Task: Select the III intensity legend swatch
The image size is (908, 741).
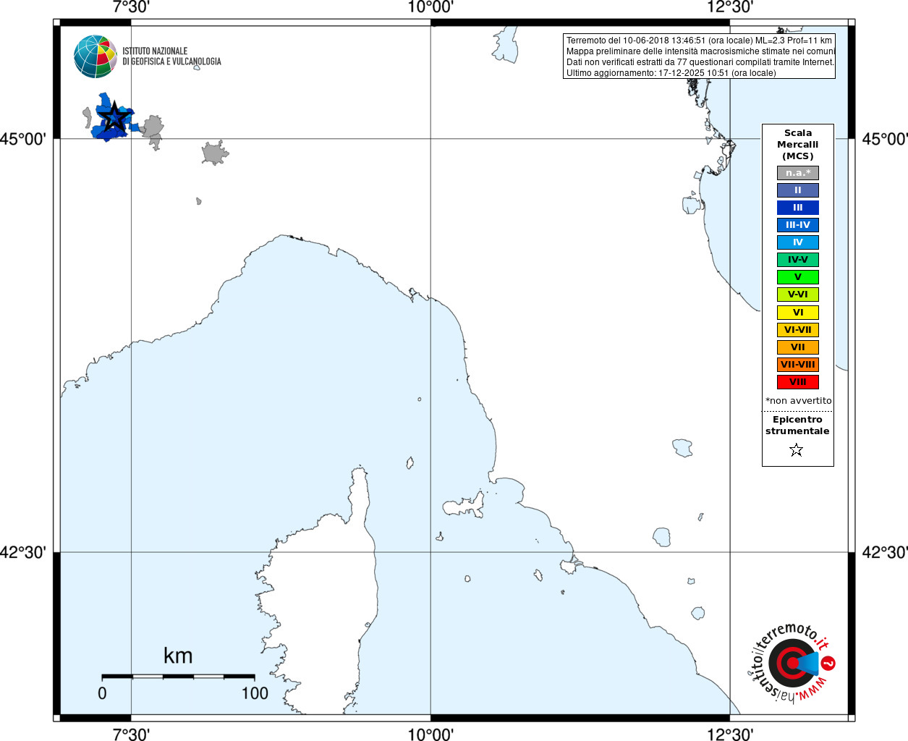Action: (798, 208)
